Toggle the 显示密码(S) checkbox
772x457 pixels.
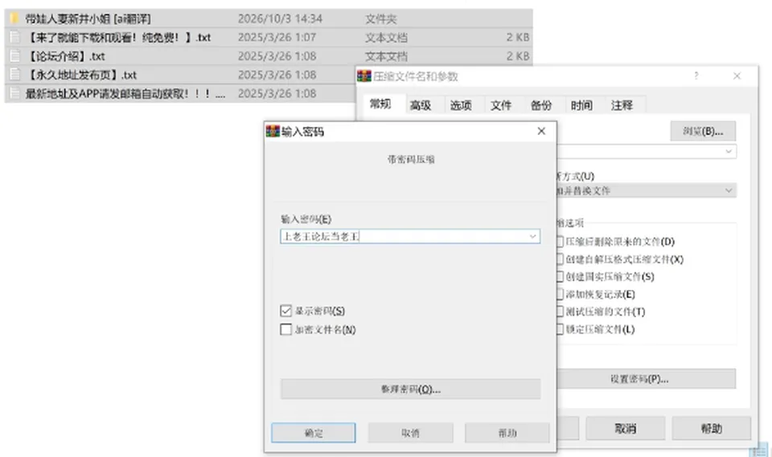point(285,311)
